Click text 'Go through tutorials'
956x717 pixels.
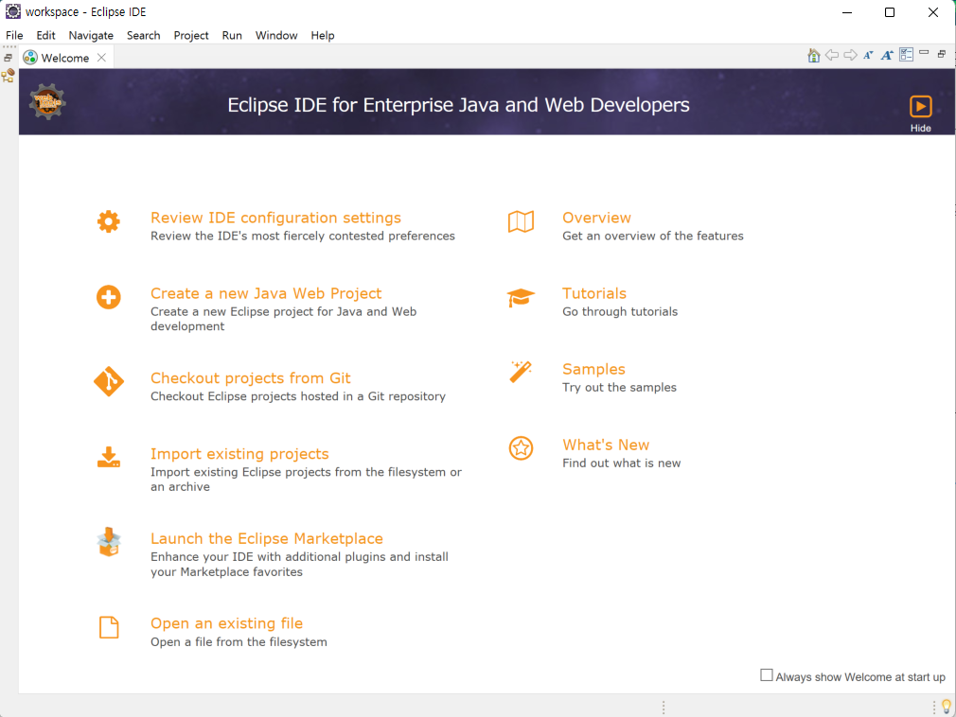click(620, 311)
